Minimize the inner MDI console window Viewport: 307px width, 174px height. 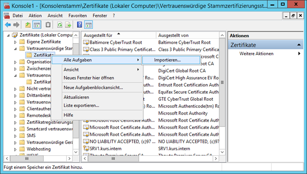tap(286, 16)
